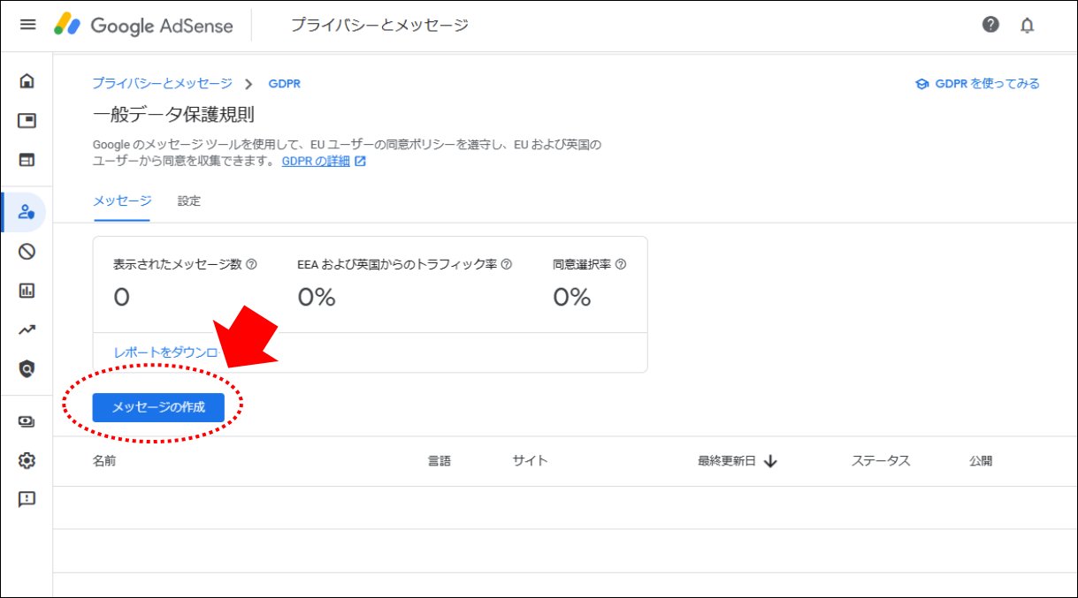This screenshot has width=1078, height=598.
Task: Open Feedback sidebar icon
Action: coord(27,499)
